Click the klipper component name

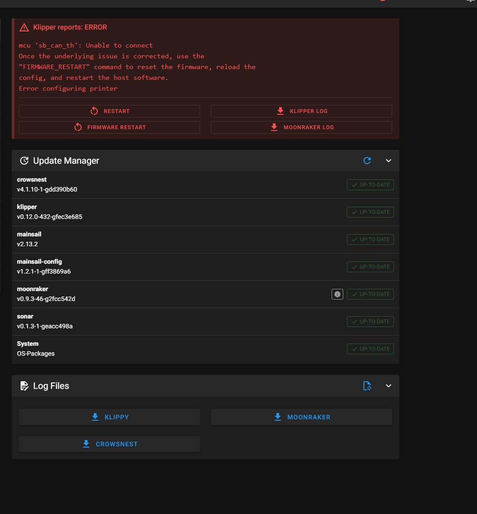(x=27, y=207)
